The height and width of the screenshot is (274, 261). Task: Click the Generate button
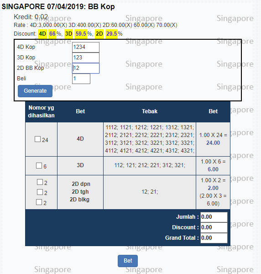(35, 91)
